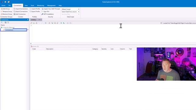
Task: Click the phone-shaped connect icon in Connections panel
Action: (2, 22)
